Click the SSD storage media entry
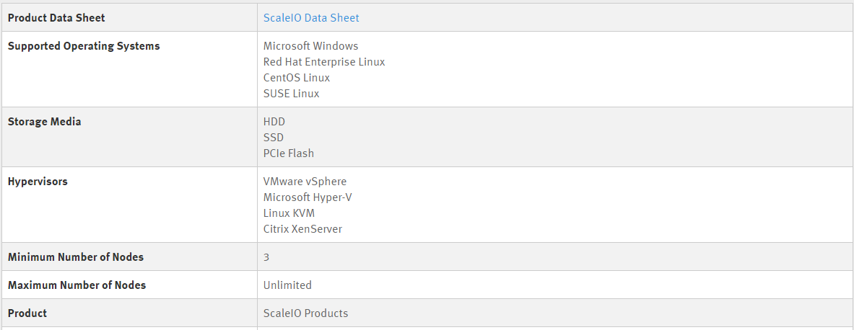 274,138
